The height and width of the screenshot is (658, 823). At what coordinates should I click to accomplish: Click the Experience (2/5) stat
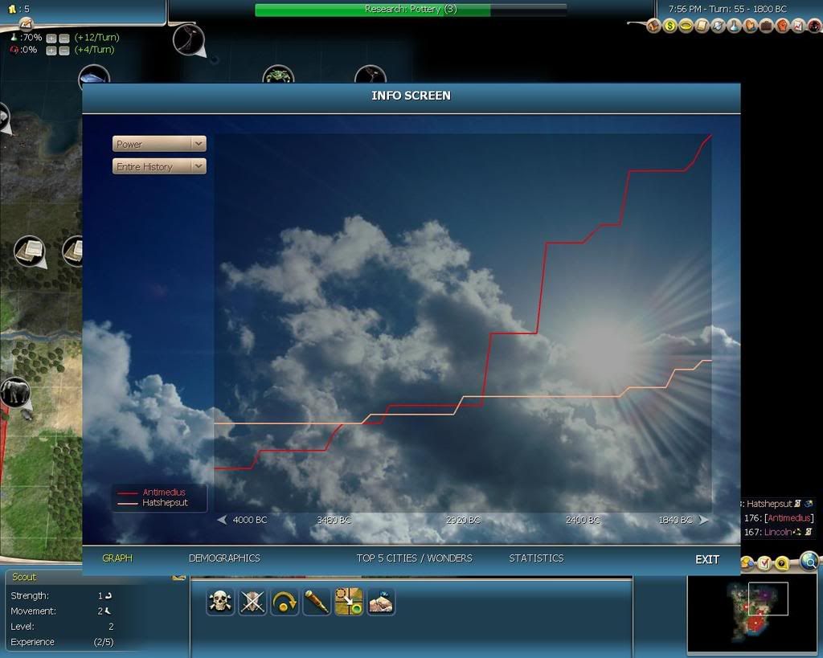click(62, 642)
